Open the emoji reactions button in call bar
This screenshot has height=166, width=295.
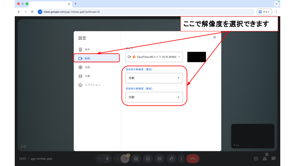coord(148,159)
